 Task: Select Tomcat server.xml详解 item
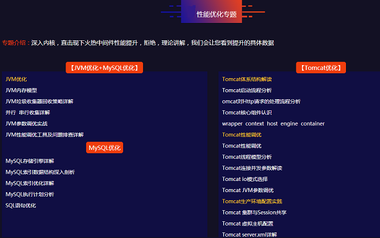249,235
